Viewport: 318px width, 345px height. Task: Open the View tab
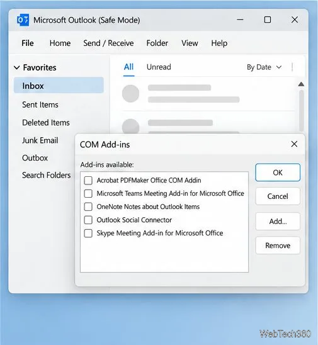click(190, 43)
